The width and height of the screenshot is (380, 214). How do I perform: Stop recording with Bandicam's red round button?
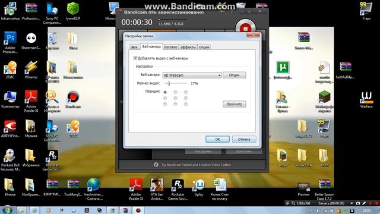pos(245,27)
